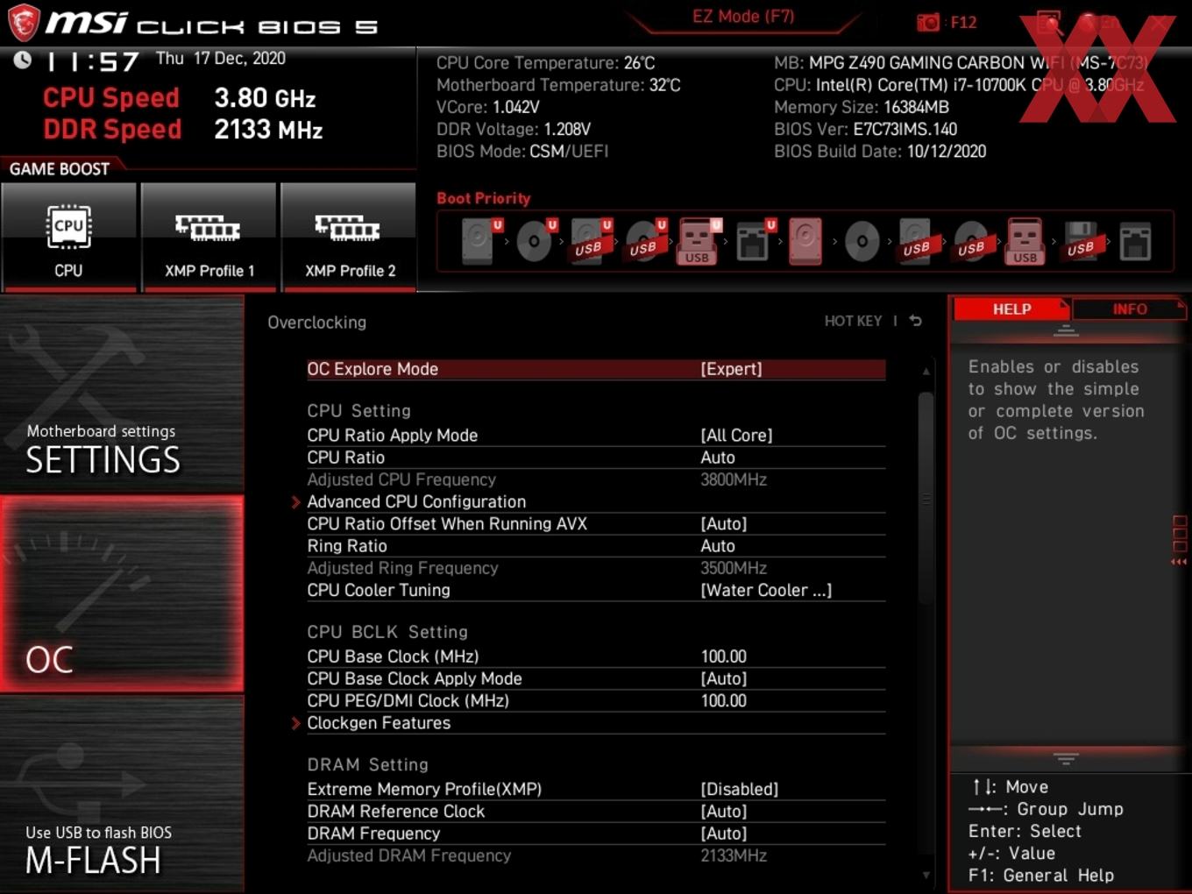Click the Adjusted DRAM Frequency 2133MHz row

coord(596,856)
